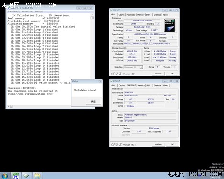Click Validate in the upper CPU-Z window
This screenshot has width=224, height=179.
pyautogui.click(x=158, y=74)
